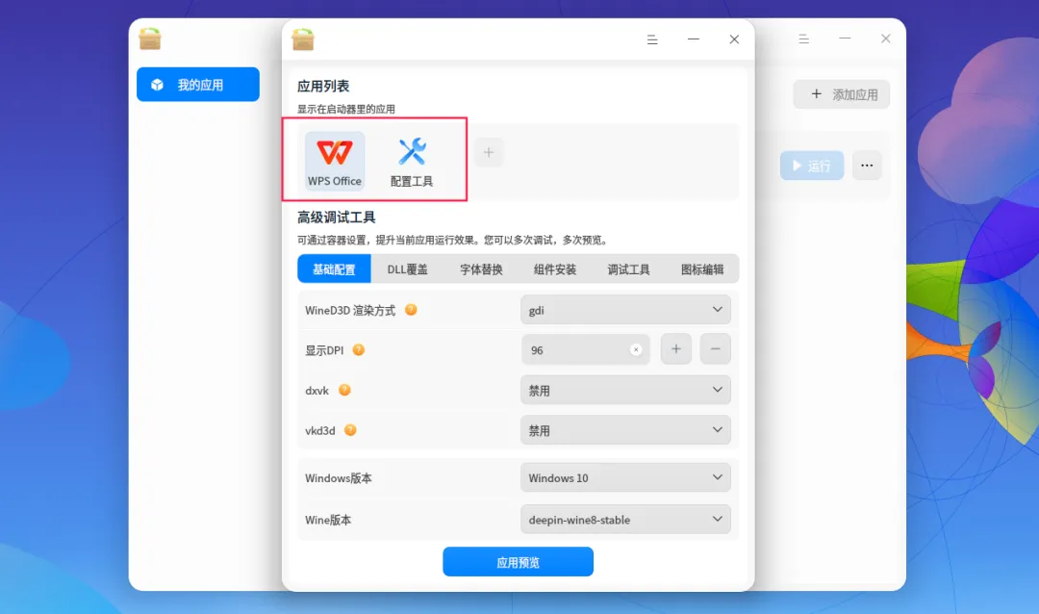
Task: Click the Windows版本 label
Action: 339,477
